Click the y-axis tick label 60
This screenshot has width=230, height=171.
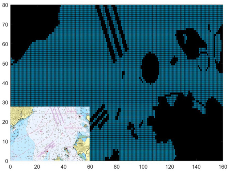pos(5,44)
